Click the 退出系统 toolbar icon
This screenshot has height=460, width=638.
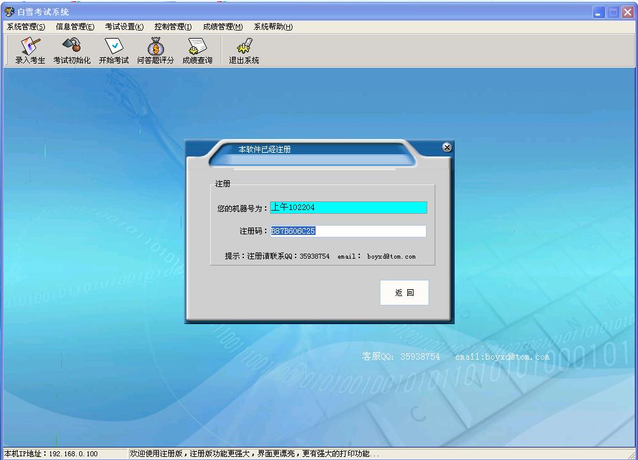[x=244, y=50]
